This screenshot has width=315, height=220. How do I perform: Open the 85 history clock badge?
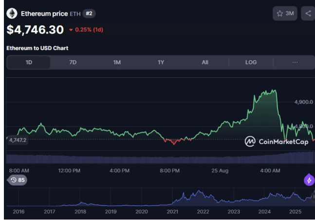17,180
